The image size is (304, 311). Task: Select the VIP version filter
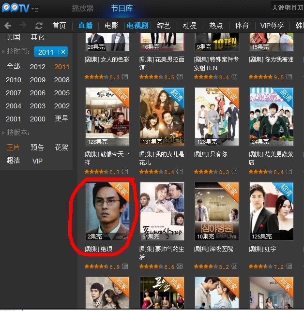(37, 161)
